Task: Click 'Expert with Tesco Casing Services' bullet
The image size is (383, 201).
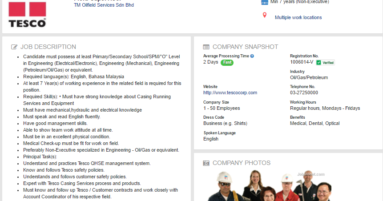Action: [x=82, y=183]
